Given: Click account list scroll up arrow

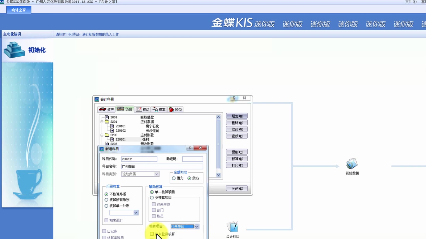Looking at the screenshot, I should 218,117.
